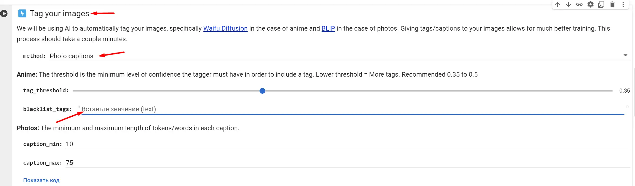Copy link to cell using chain icon
The width and height of the screenshot is (635, 186).
(x=579, y=4)
